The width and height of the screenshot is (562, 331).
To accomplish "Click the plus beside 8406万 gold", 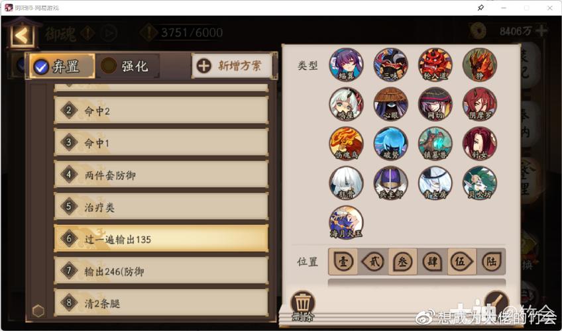I will (x=541, y=31).
